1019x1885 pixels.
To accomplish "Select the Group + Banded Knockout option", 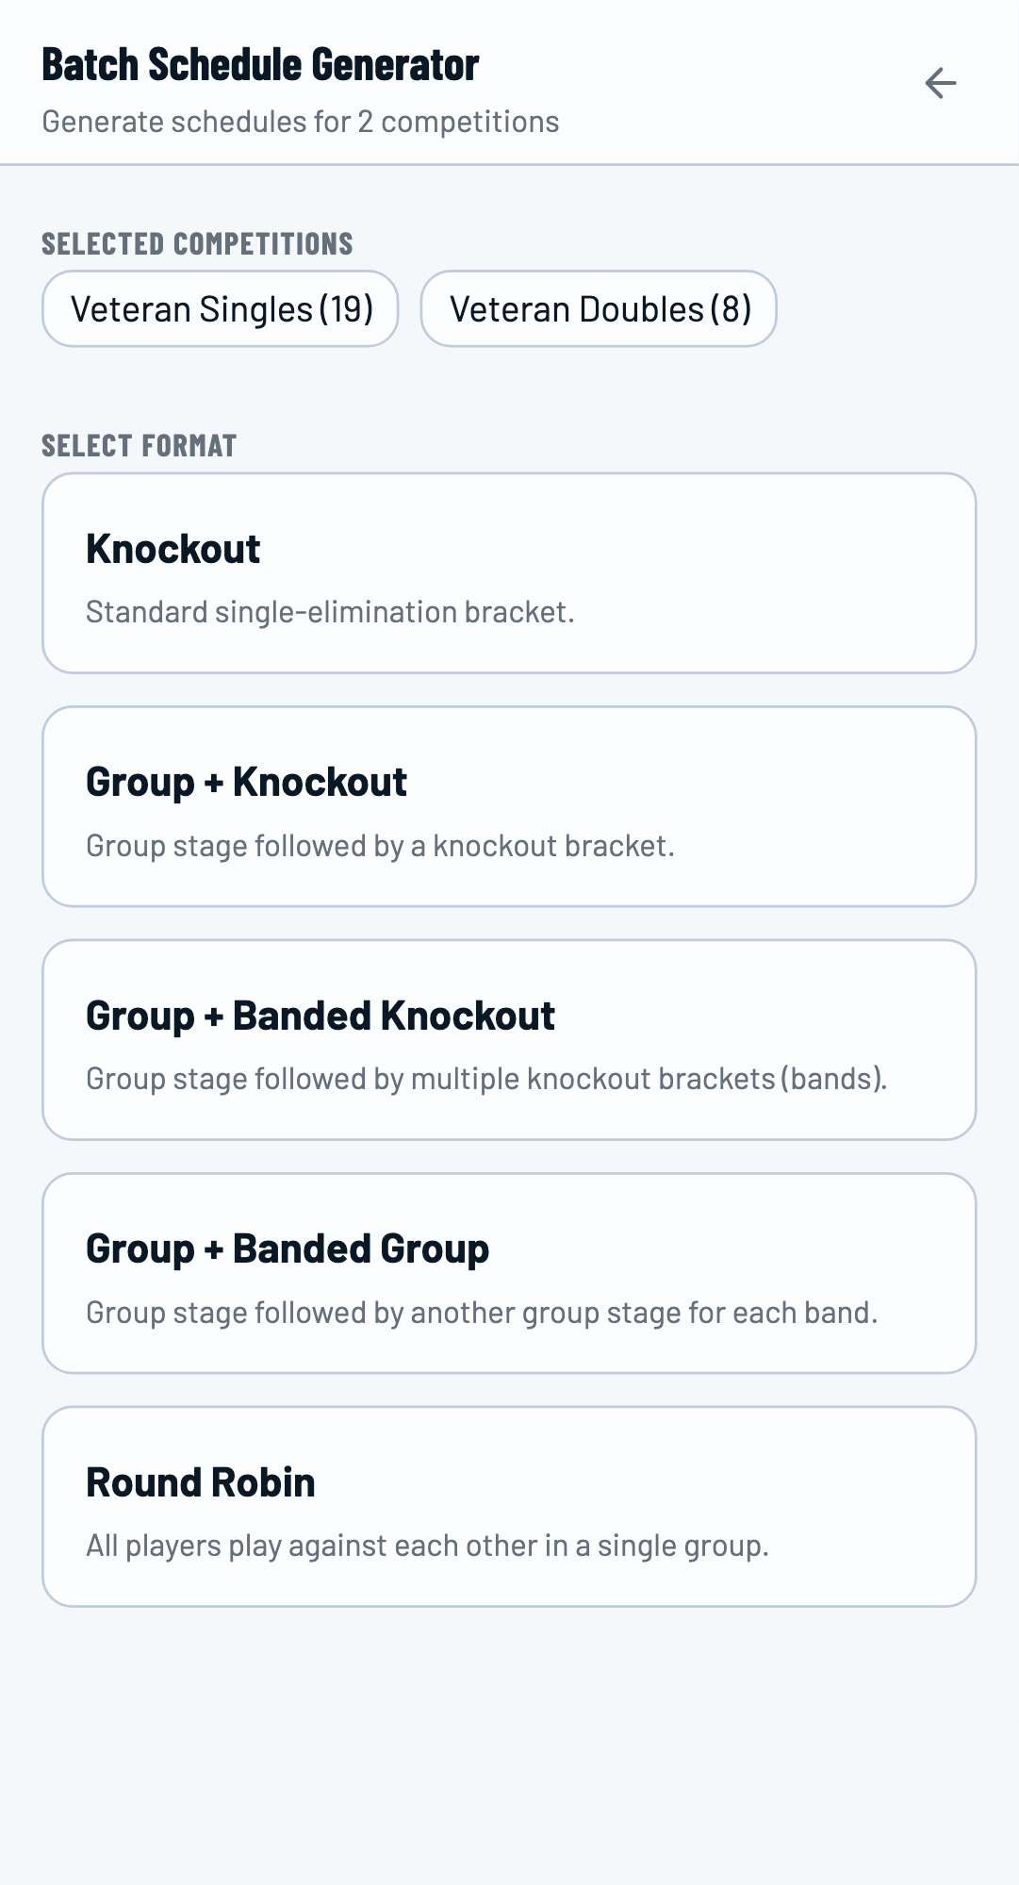I will pos(509,1040).
